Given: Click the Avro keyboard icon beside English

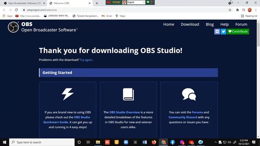Looking at the screenshot, I should point(124,2).
